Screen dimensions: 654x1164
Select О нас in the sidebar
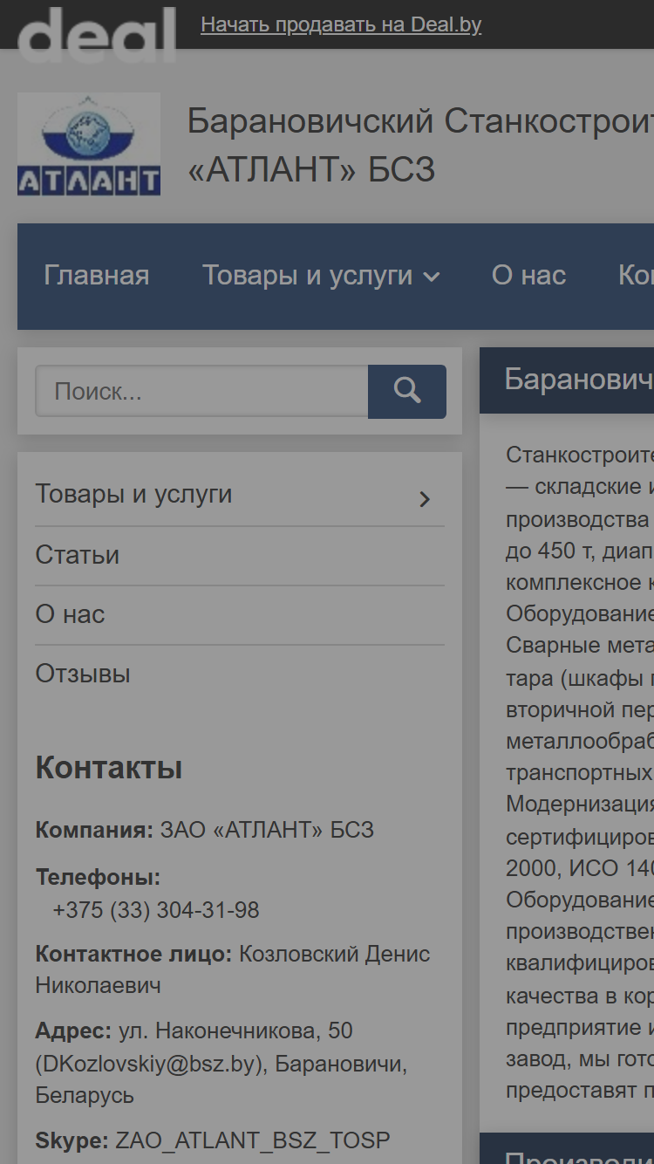[x=70, y=614]
